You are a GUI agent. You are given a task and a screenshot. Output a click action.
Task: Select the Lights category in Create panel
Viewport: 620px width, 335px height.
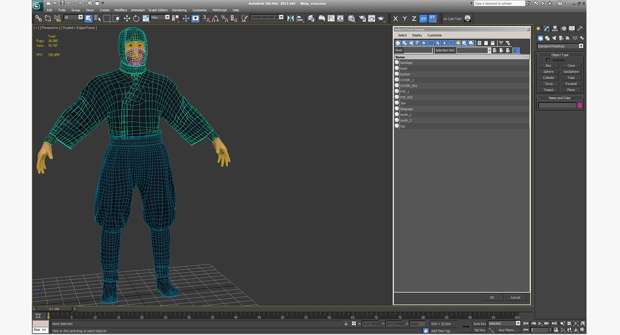(554, 38)
